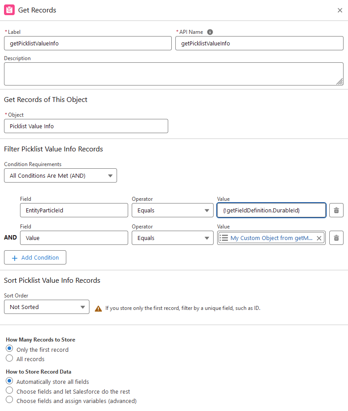Select Automatically store all fields option
This screenshot has height=411, width=348.
[x=9, y=381]
